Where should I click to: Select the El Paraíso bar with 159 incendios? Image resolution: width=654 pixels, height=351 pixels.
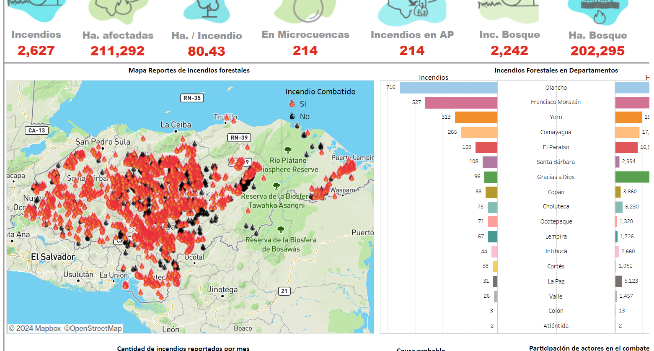point(486,147)
